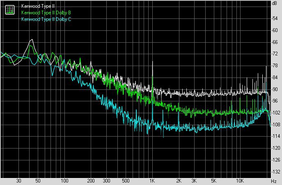Click the "500" frequency axis label
Screen dimensions: 282x185
coord(126,180)
